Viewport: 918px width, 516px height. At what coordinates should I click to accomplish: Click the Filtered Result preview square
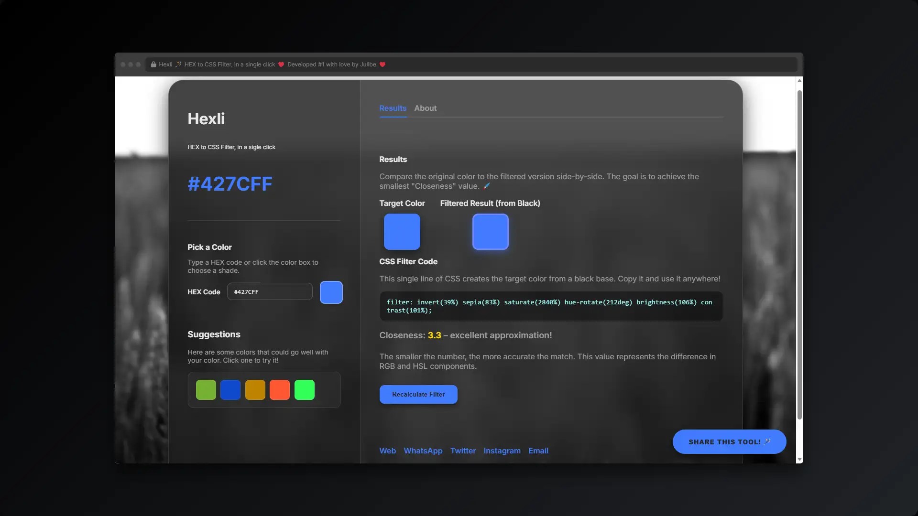click(490, 232)
